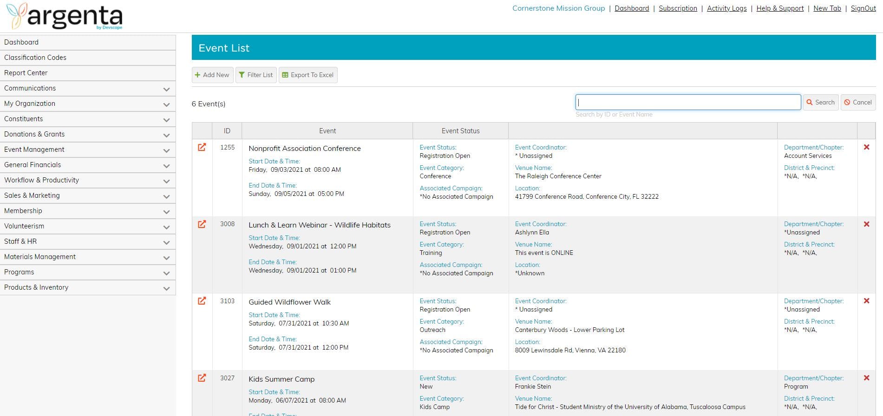Open the Filter List button

pyautogui.click(x=256, y=75)
